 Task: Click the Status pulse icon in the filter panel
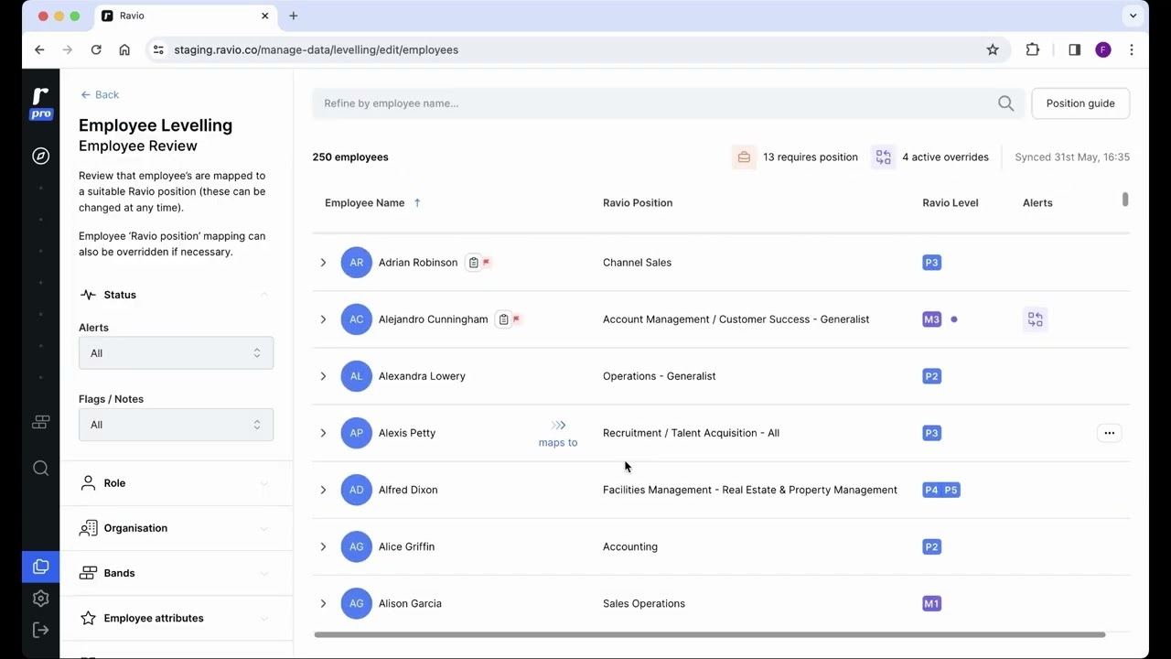click(88, 295)
